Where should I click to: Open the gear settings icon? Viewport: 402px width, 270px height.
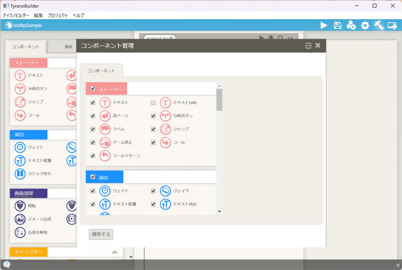[x=365, y=26]
